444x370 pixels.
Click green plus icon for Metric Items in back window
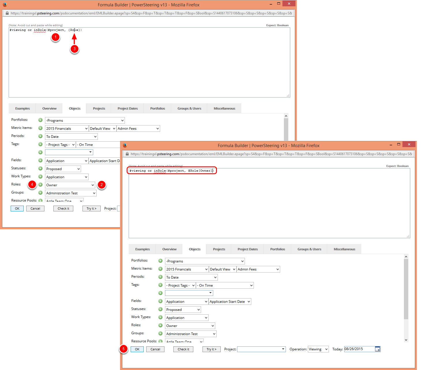point(40,128)
